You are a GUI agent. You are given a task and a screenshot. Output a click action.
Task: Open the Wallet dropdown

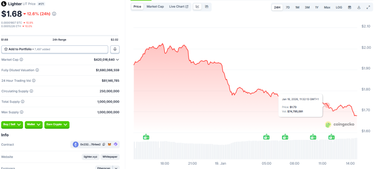[34, 124]
